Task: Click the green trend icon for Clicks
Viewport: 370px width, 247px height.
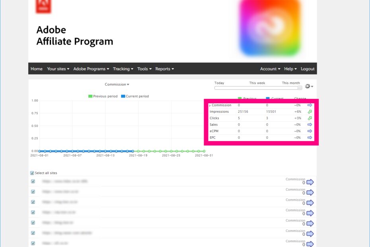Action: pyautogui.click(x=310, y=118)
